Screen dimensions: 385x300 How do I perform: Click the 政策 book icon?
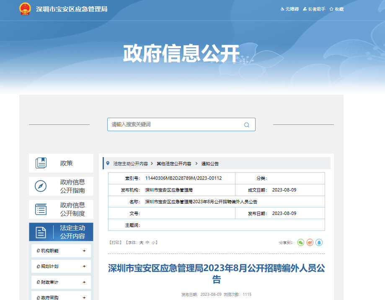tap(41, 163)
